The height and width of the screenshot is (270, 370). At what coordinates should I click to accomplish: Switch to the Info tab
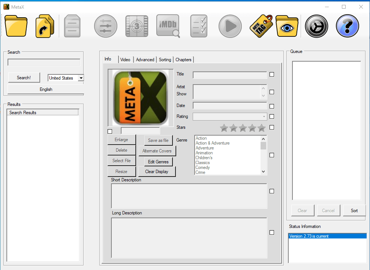(108, 59)
